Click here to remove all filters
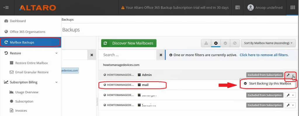 264,55
